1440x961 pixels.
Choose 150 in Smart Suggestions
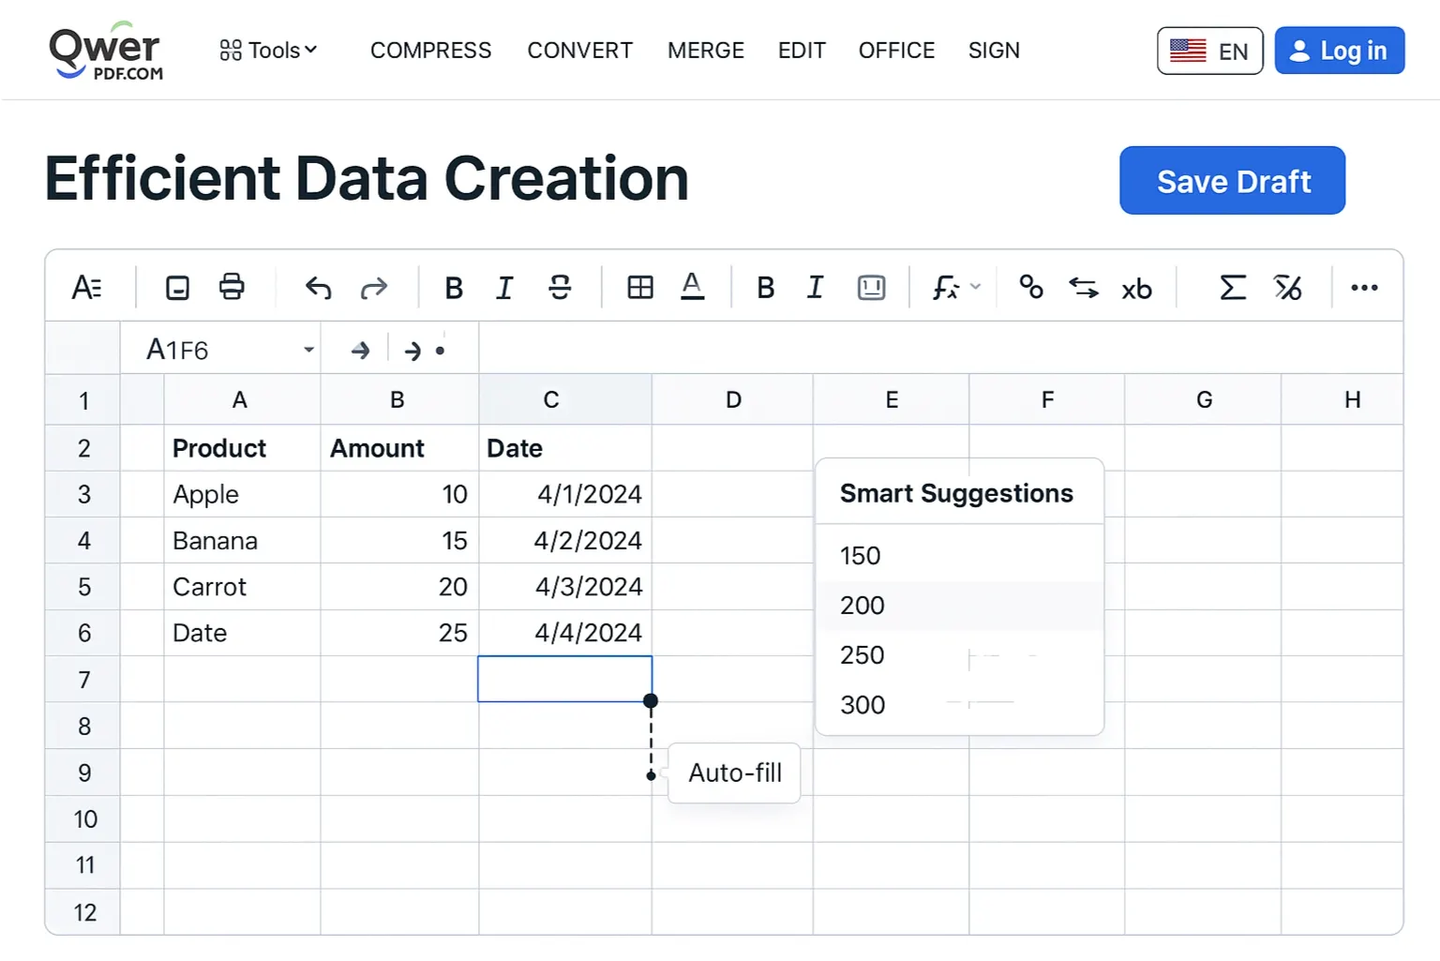coord(959,555)
